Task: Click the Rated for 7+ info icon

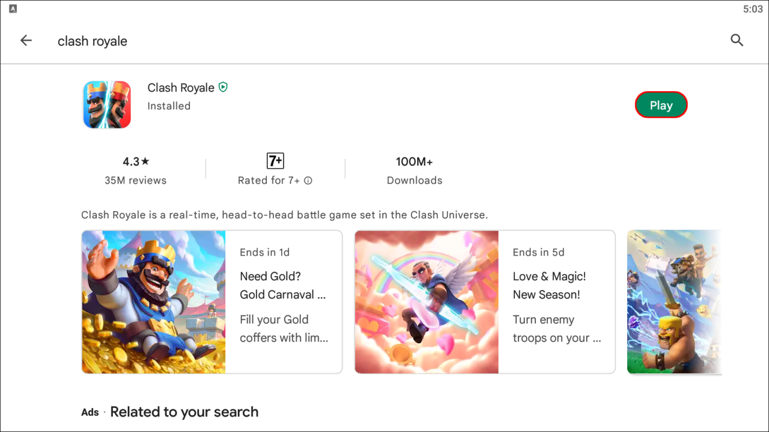Action: click(308, 180)
